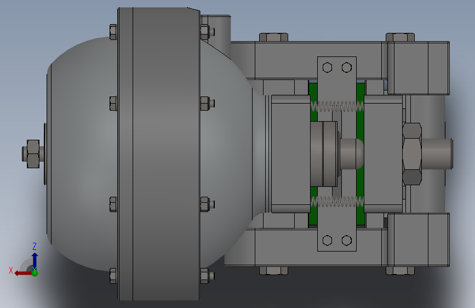Click the shaft end protruding on the right
The width and height of the screenshot is (475, 308).
(437, 153)
